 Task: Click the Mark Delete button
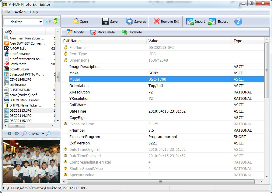pyautogui.click(x=103, y=32)
